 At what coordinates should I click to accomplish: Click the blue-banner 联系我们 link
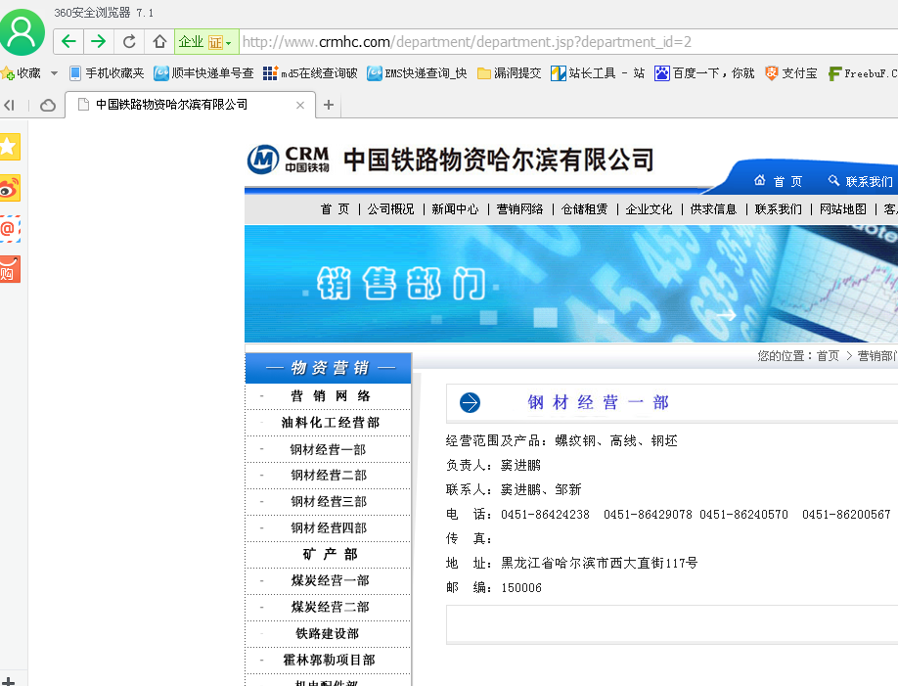pos(861,182)
